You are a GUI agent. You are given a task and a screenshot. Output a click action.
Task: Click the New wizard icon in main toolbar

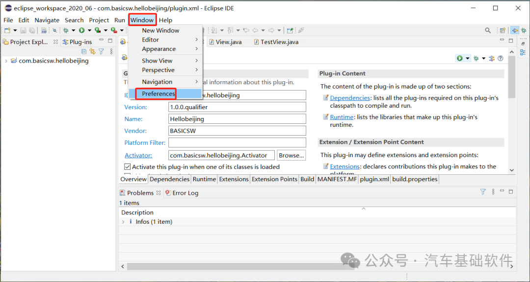coord(7,30)
